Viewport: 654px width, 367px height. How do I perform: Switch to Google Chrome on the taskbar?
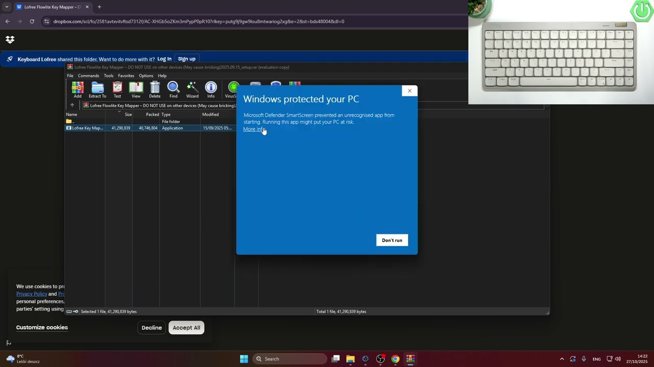pos(395,359)
